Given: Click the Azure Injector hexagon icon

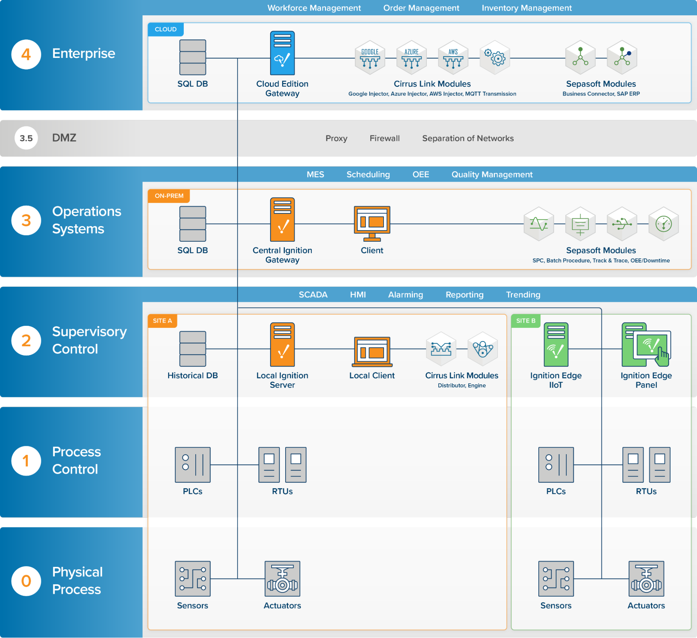Looking at the screenshot, I should 411,58.
